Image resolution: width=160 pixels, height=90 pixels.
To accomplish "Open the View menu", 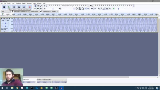I will [x=13, y=3].
